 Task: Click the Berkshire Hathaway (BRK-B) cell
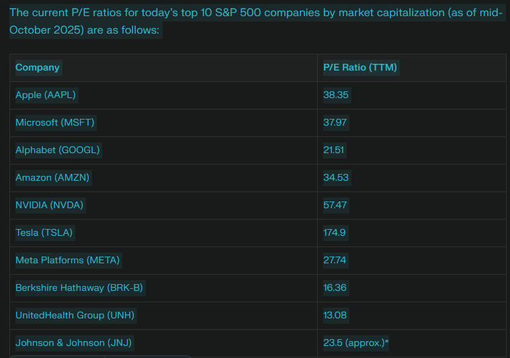(79, 287)
